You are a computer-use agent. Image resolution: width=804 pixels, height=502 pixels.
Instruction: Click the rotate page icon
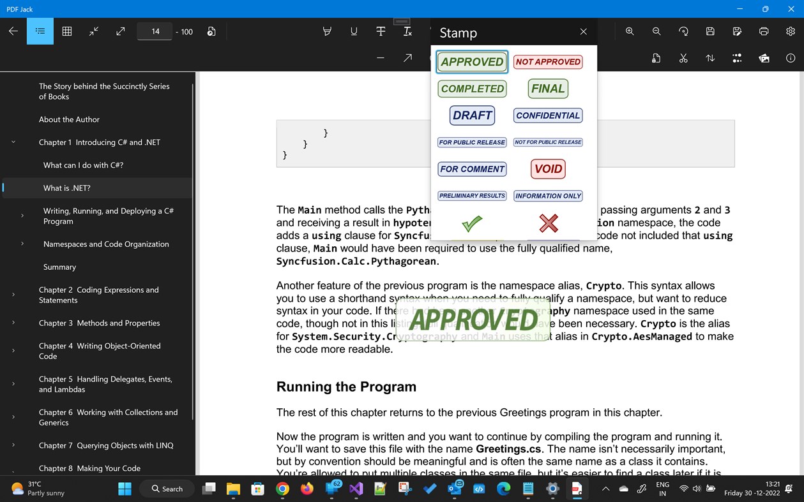point(683,31)
